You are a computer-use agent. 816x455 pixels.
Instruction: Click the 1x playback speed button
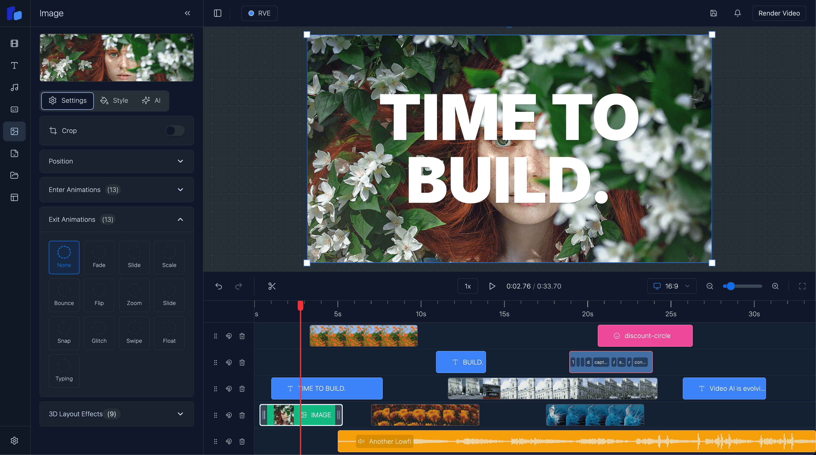tap(467, 286)
